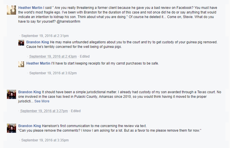Viewport: 230px width, 148px height.
Task: Click the quoted "Can you please remove the comments" text
Action: (x=110, y=131)
